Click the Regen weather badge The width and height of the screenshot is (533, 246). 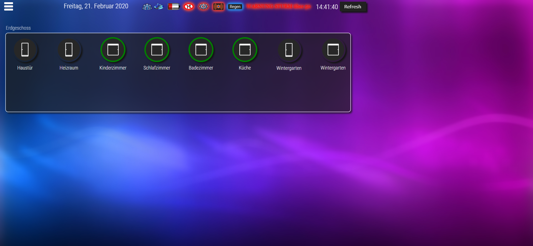[235, 7]
